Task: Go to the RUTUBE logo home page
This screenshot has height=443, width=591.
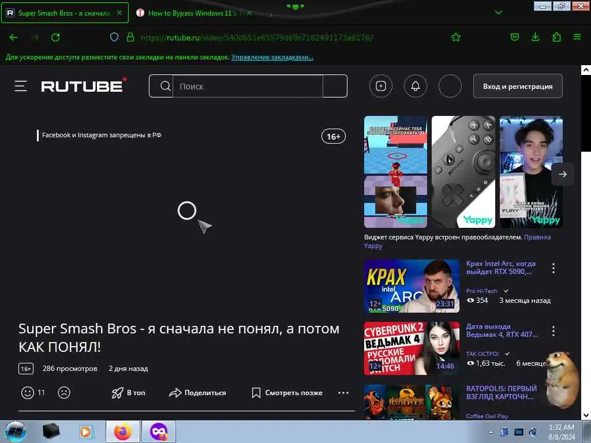Action: point(84,85)
